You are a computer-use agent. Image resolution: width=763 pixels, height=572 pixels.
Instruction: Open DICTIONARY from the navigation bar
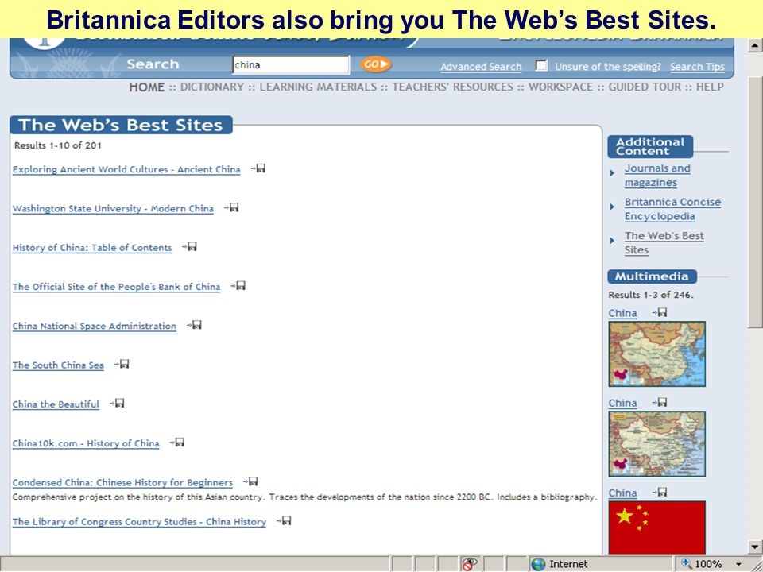tap(212, 87)
